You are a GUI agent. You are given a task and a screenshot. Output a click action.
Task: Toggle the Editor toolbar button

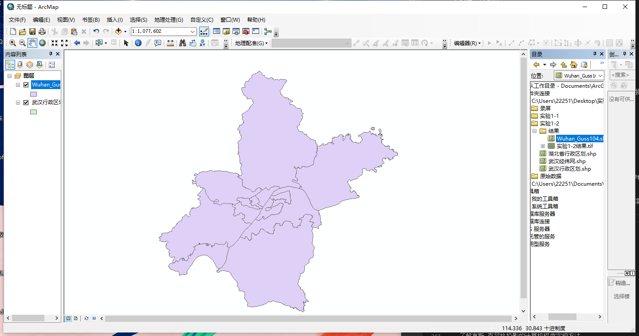pyautogui.click(x=204, y=31)
